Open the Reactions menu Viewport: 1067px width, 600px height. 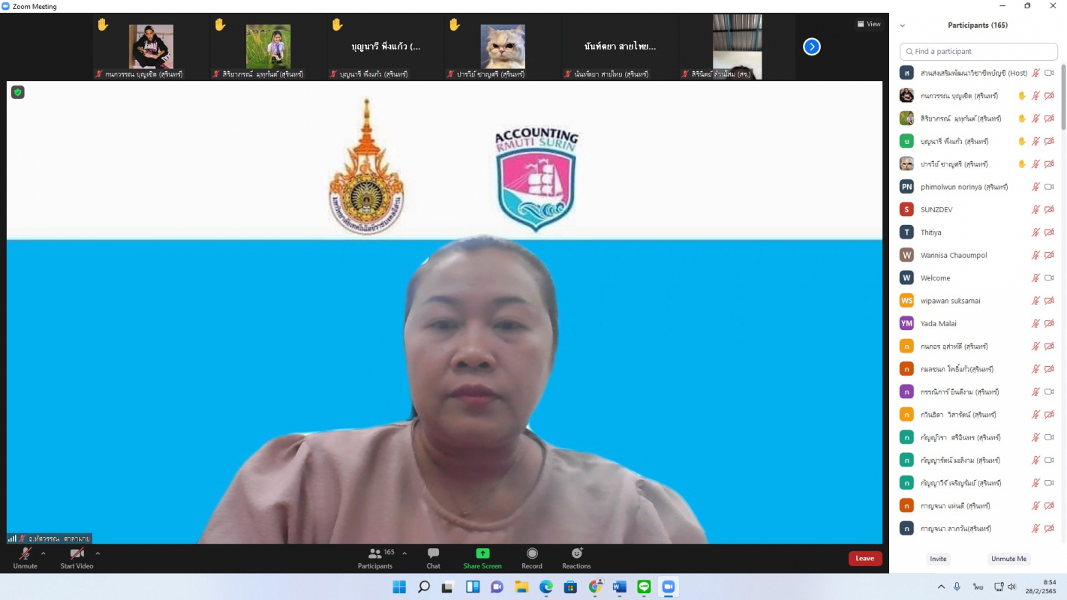[576, 558]
